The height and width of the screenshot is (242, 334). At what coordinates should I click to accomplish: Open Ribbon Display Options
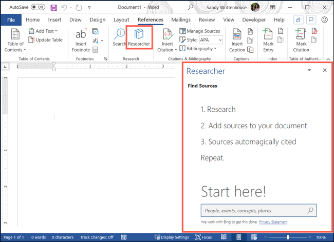pos(272,8)
